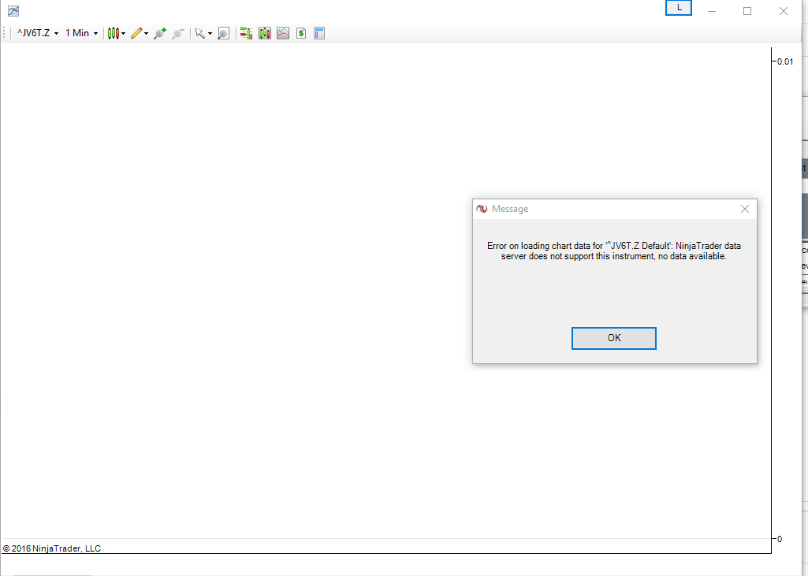The width and height of the screenshot is (808, 576).
Task: Click the chart window icon in title bar
Action: (x=13, y=11)
